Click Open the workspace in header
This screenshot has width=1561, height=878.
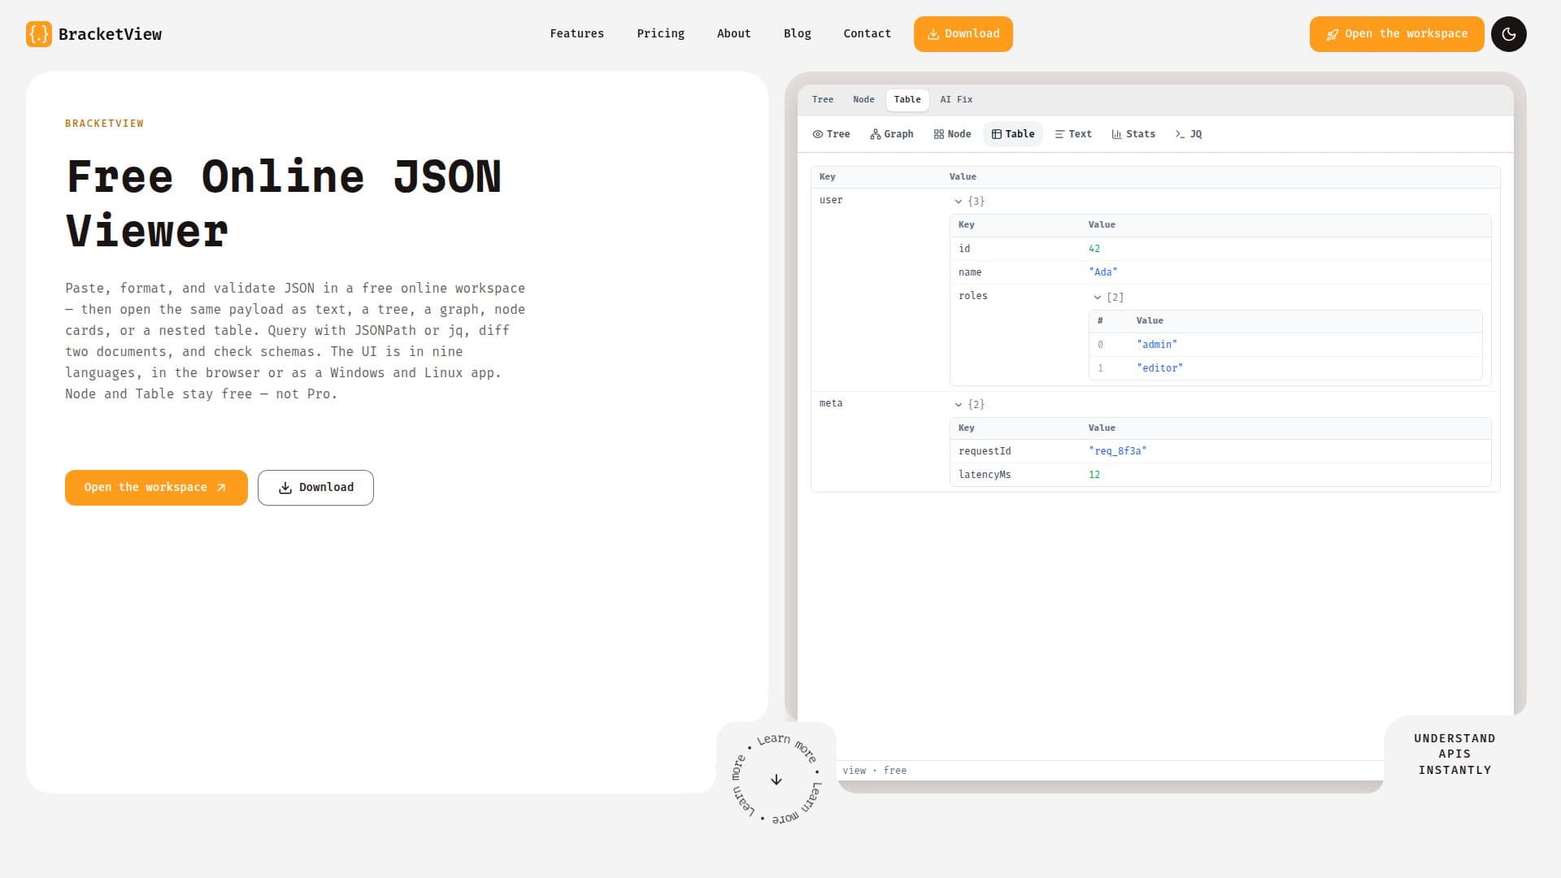[x=1396, y=34]
